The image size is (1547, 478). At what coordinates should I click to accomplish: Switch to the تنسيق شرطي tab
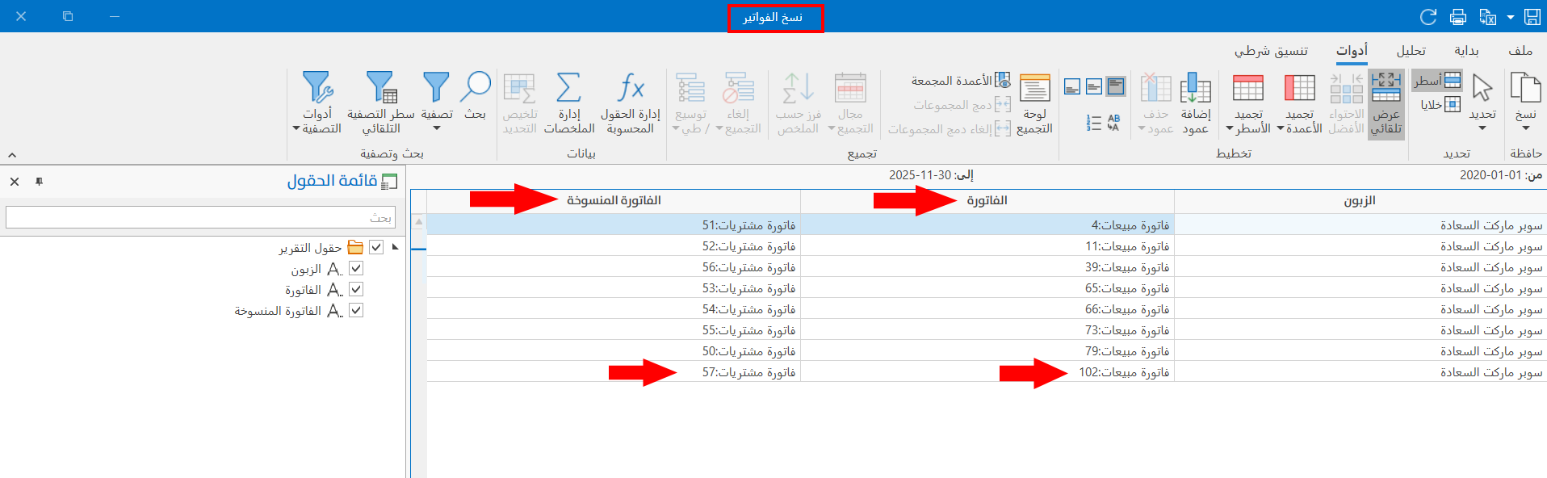click(1271, 50)
